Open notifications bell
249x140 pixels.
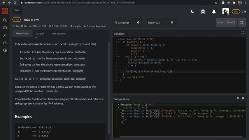(x=214, y=12)
